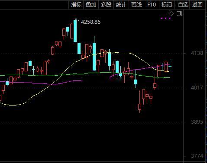Toggle the side panel layout icon
This screenshot has height=163, width=207.
pos(179,14)
